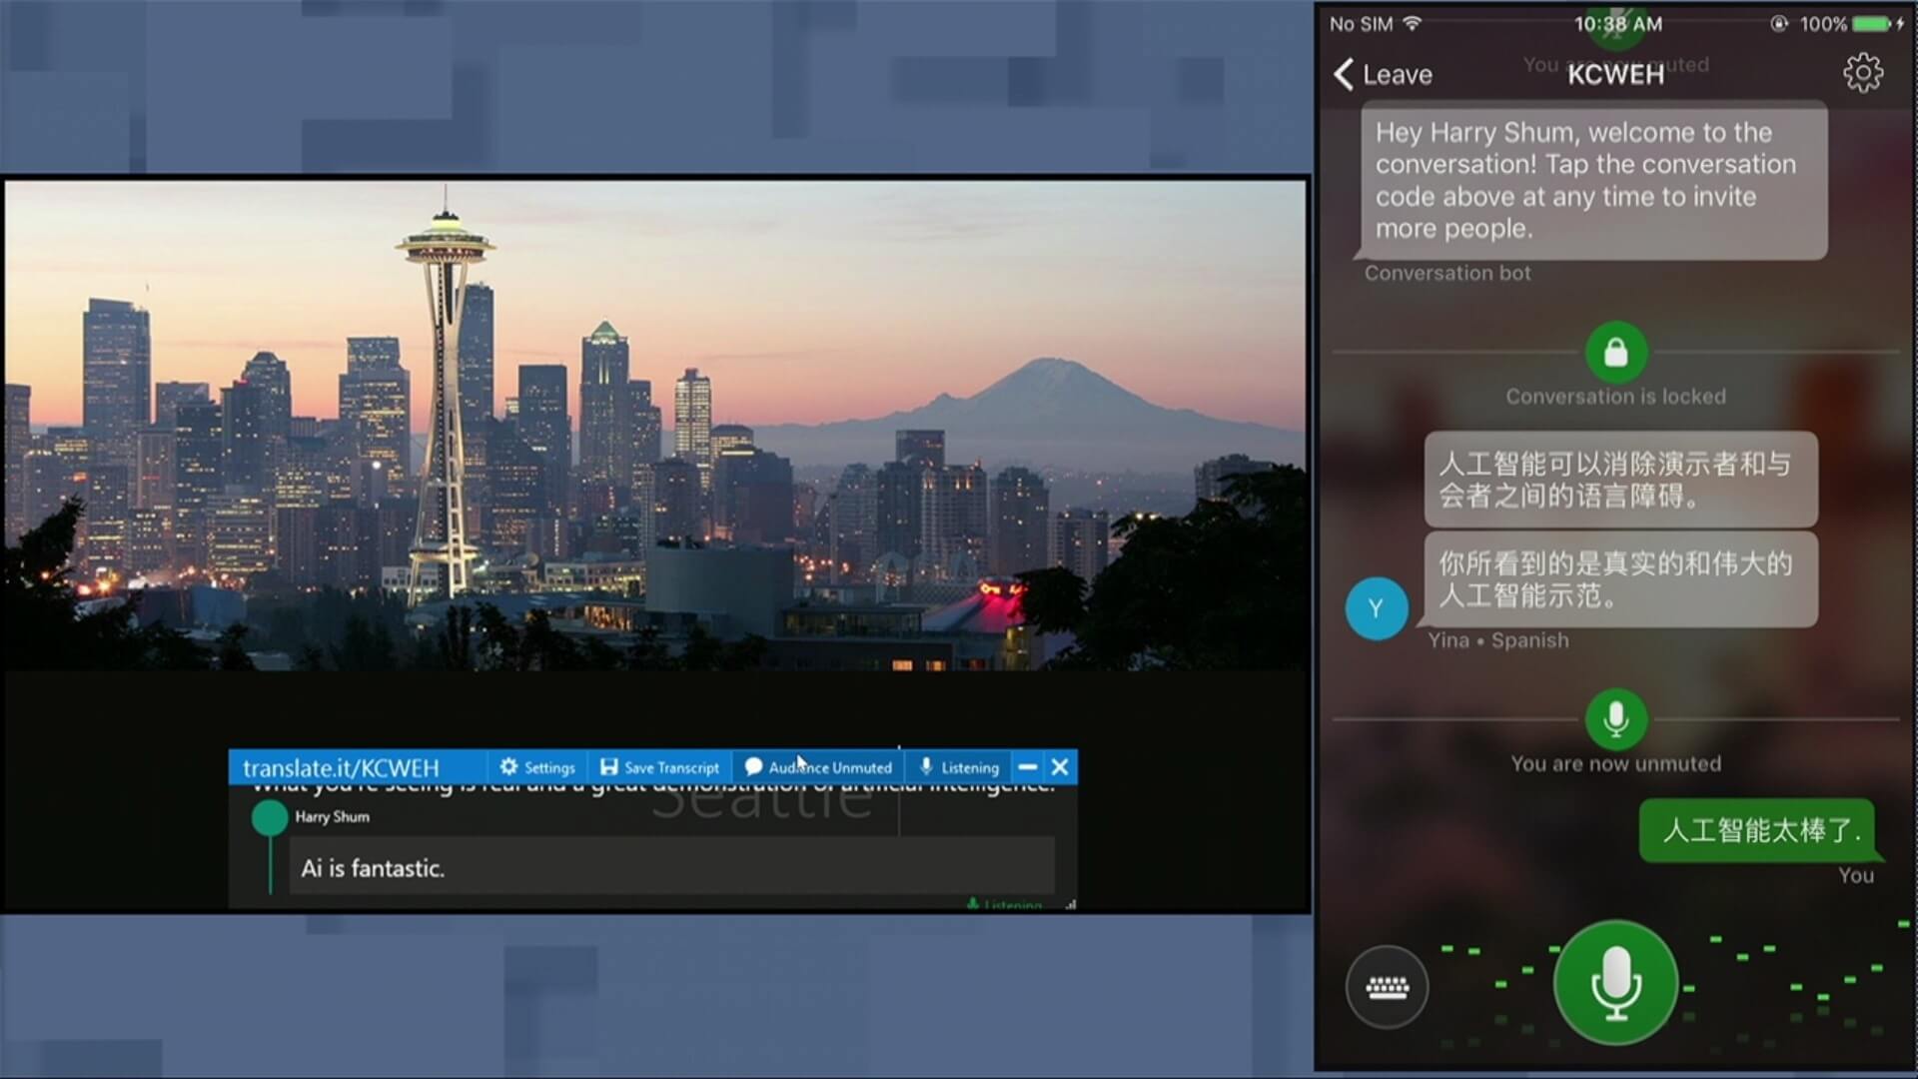Click Save Transcript in the toolbar

click(659, 767)
